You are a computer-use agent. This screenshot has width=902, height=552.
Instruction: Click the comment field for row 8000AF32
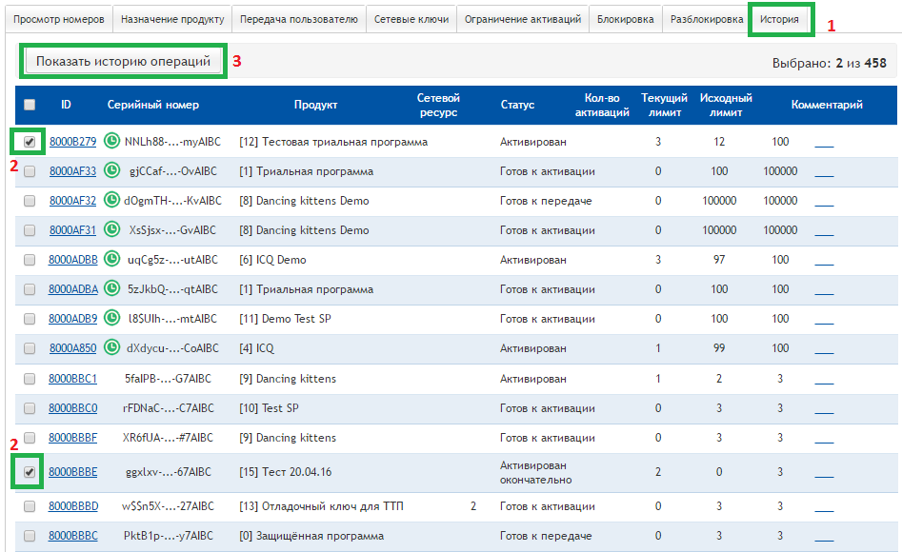(x=824, y=203)
